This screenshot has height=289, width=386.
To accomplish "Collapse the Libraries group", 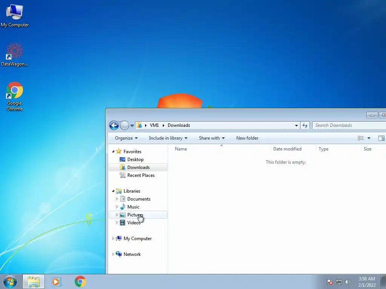I will (x=113, y=191).
